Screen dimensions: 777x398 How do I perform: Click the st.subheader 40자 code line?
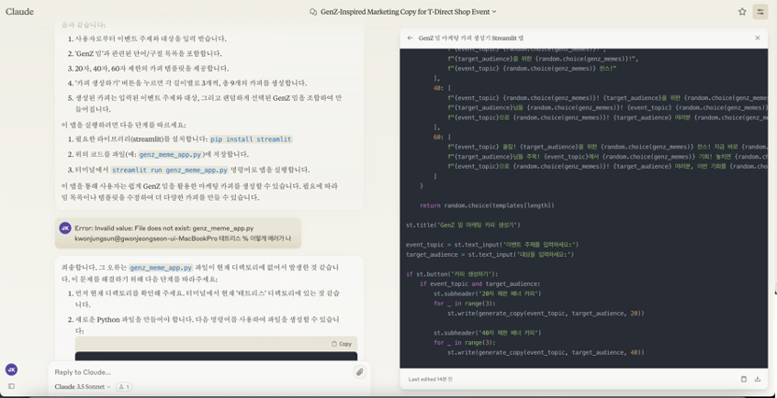[487, 333]
